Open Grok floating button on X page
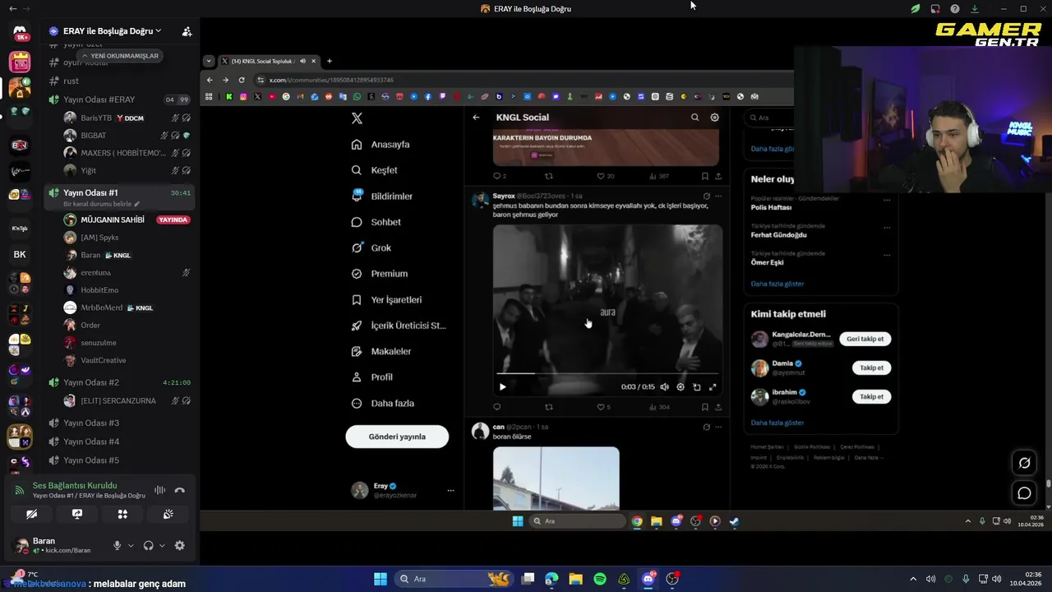 point(1024,463)
